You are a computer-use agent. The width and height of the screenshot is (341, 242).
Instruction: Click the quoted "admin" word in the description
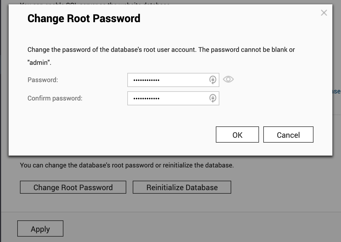[x=39, y=63]
